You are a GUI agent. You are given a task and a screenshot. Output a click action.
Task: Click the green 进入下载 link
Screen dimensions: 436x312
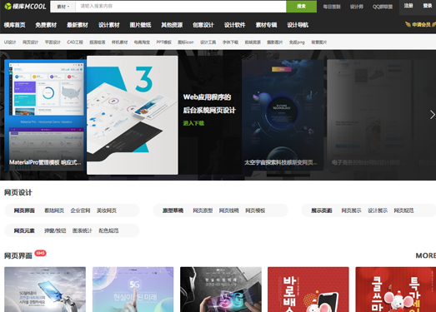(x=193, y=123)
